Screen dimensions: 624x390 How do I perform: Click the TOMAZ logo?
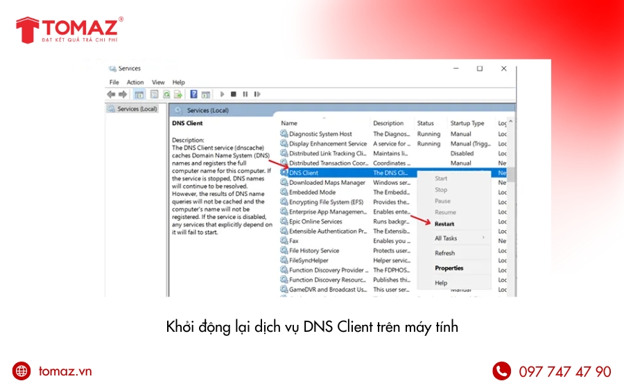(69, 30)
